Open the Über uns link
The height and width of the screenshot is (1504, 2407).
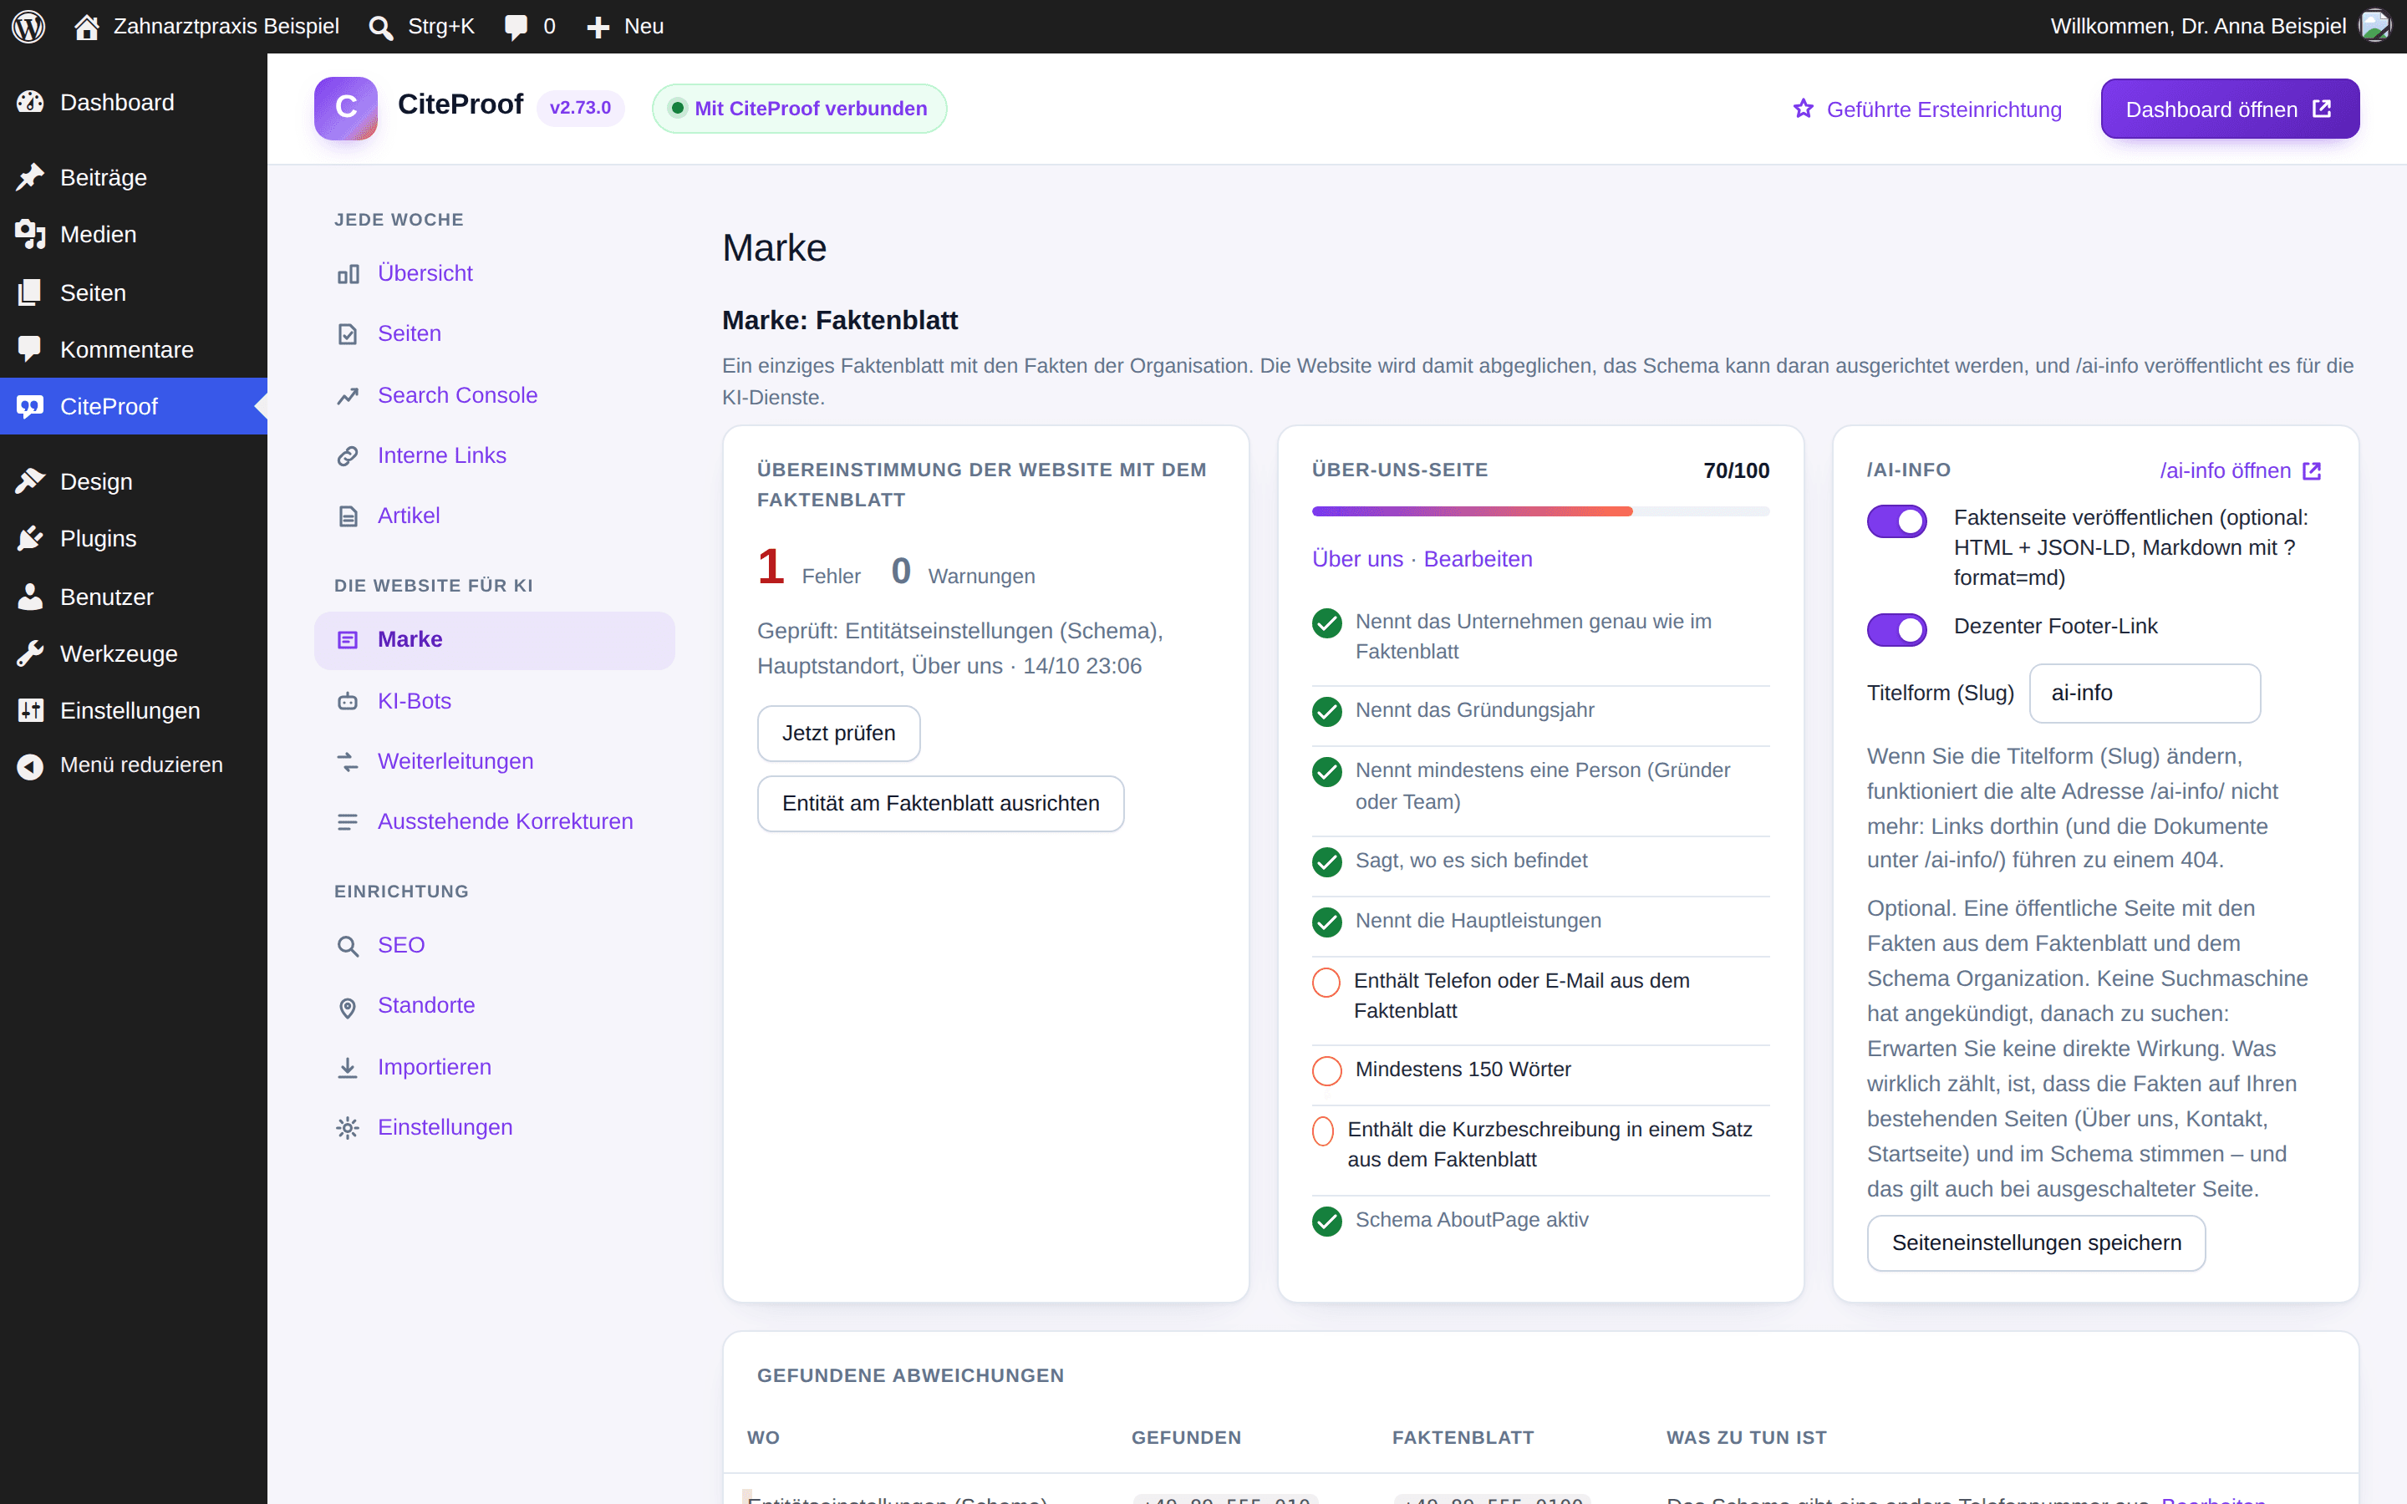coord(1356,559)
